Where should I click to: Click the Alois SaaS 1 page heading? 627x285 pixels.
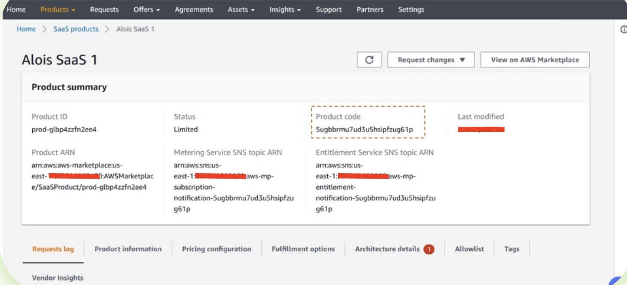coord(60,60)
